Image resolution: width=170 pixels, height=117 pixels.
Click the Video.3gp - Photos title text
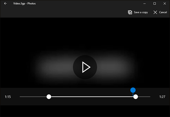tap(24, 3)
